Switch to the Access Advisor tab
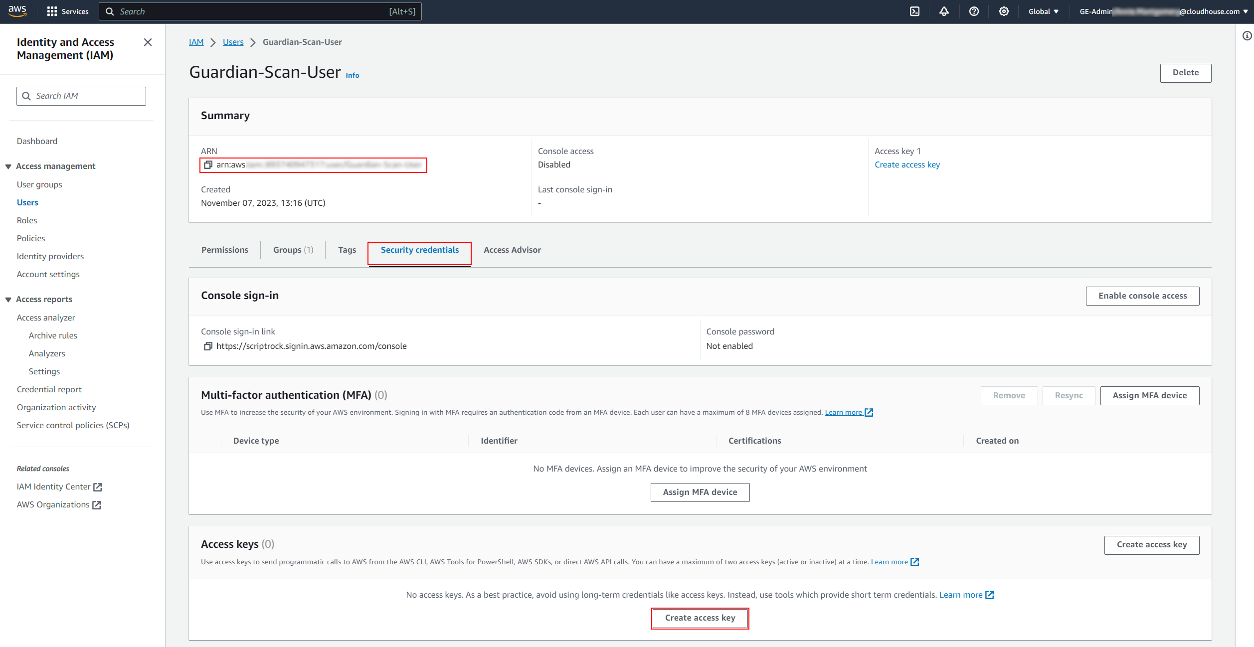The width and height of the screenshot is (1254, 647). pyautogui.click(x=512, y=250)
